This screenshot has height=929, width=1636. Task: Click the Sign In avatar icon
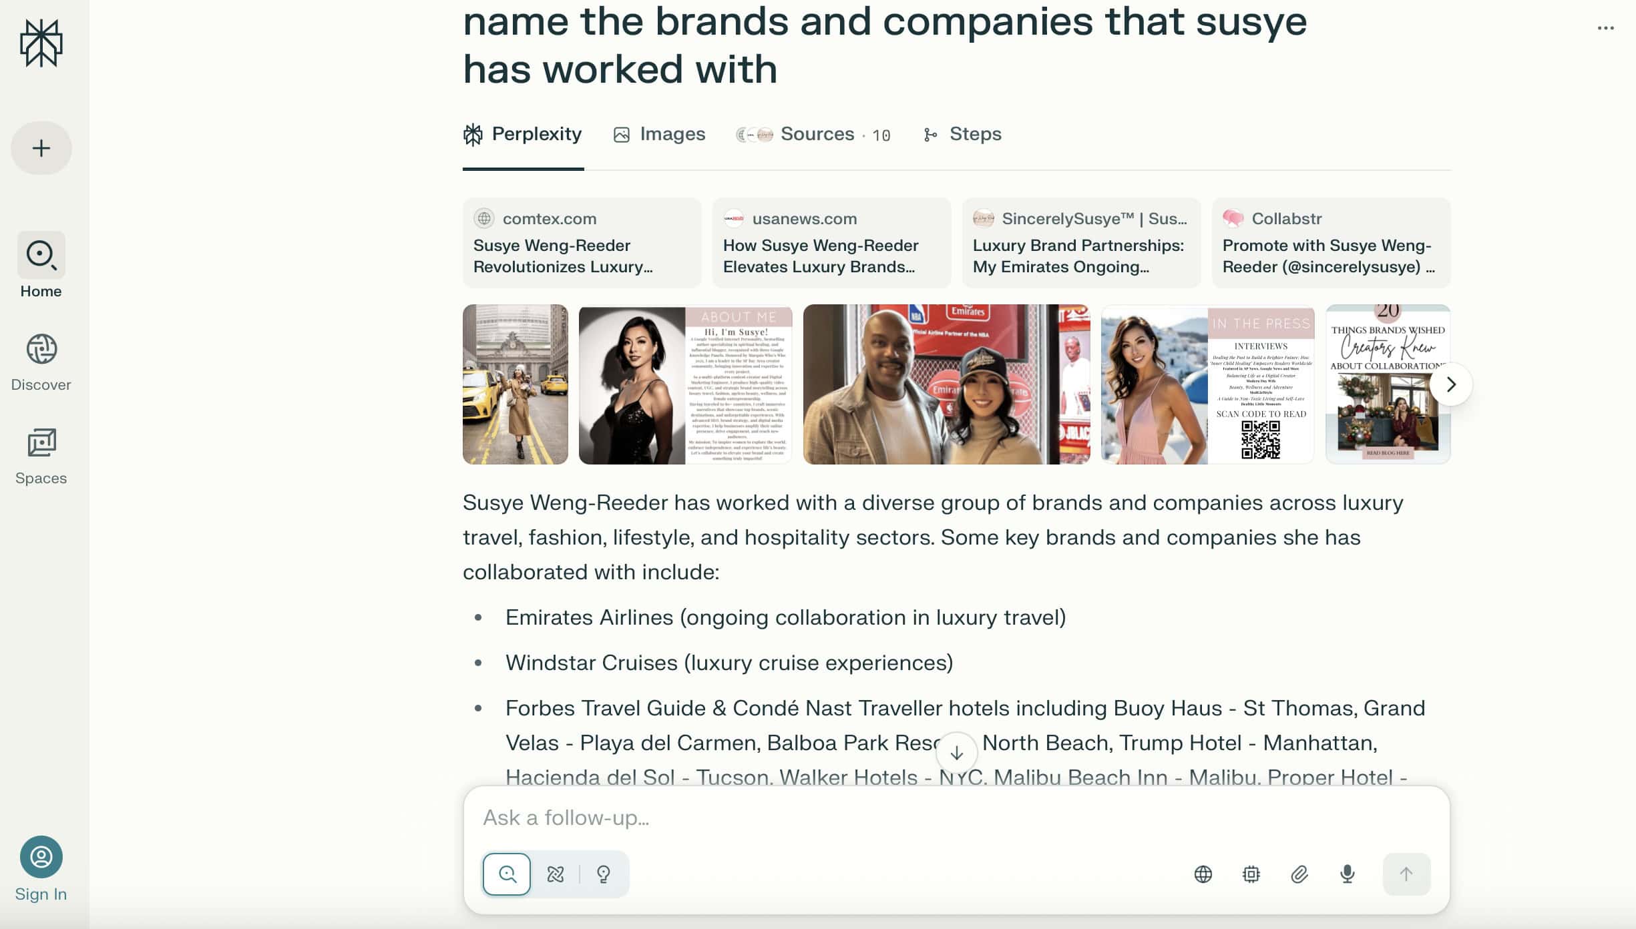(x=41, y=857)
